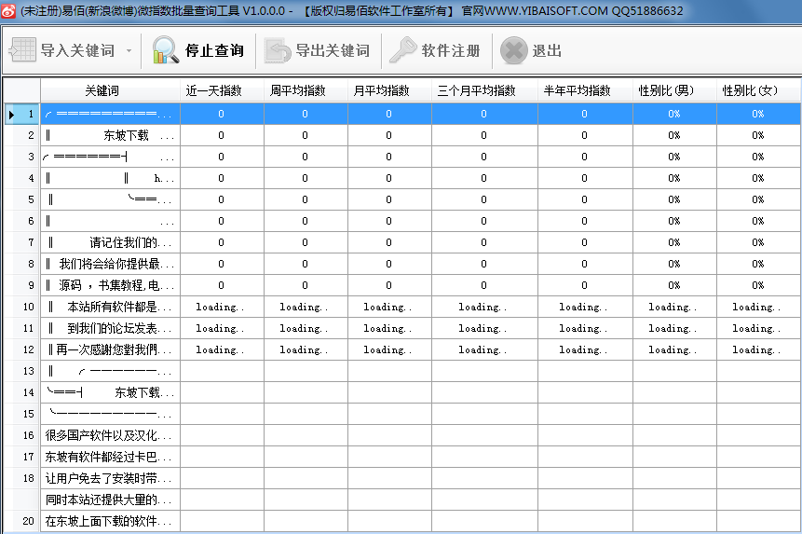Click keyword cell 在东坡上面下载的软件...
Image resolution: width=802 pixels, height=534 pixels.
coord(111,521)
